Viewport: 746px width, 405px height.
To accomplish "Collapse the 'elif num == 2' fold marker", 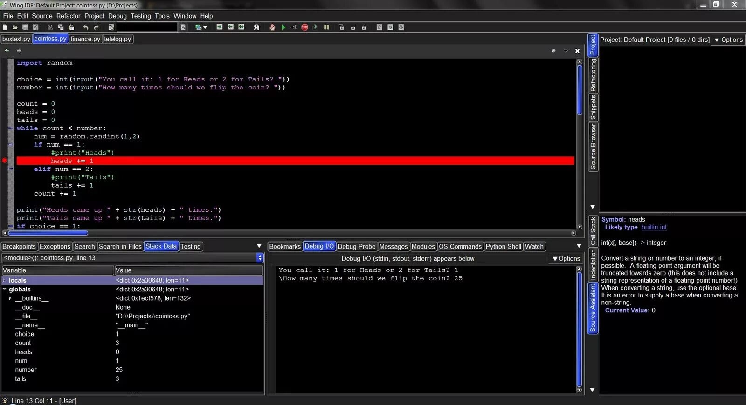I will coord(10,169).
